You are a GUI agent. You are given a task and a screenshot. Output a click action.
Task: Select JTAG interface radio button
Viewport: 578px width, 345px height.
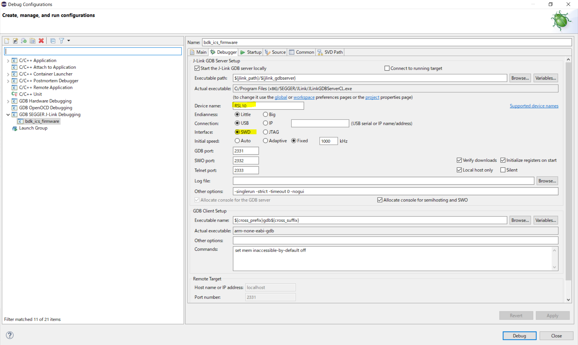pos(265,132)
